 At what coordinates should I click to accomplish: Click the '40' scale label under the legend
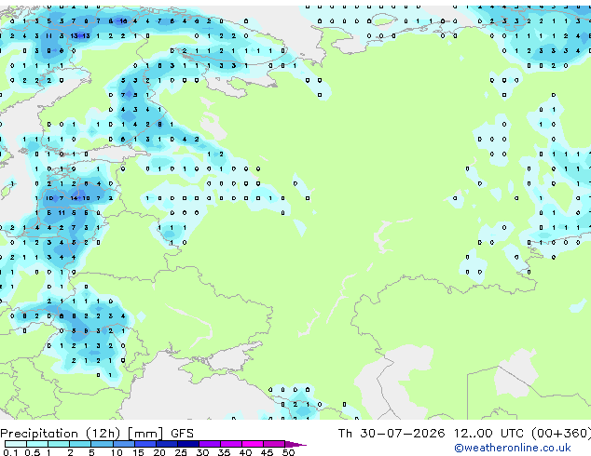click(x=246, y=452)
